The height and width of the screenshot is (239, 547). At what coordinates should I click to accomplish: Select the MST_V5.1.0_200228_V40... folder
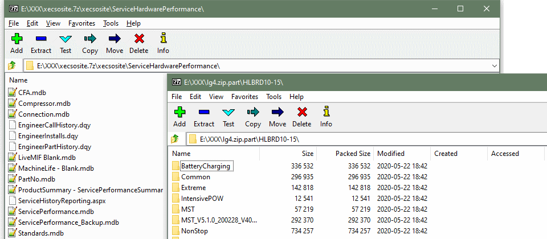click(x=219, y=220)
